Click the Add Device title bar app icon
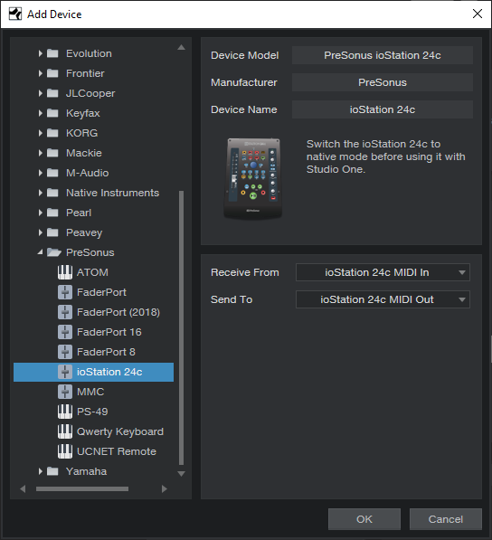The height and width of the screenshot is (540, 492). point(15,14)
